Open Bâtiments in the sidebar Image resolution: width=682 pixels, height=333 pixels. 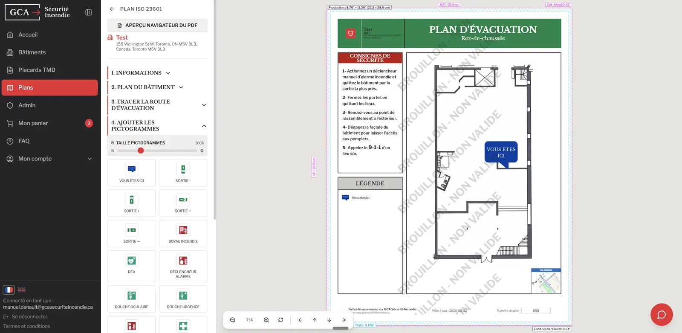click(50, 52)
